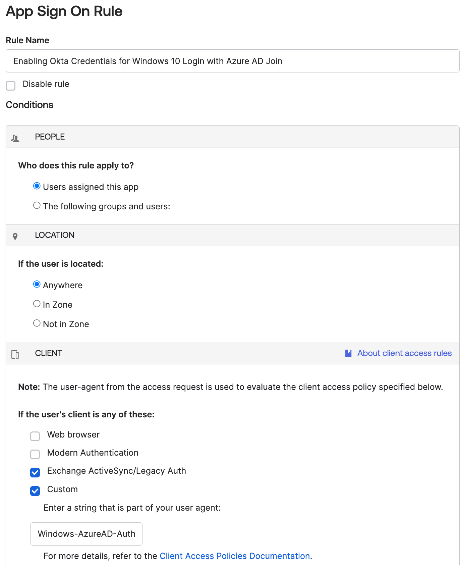This screenshot has width=466, height=565.
Task: Enable the Web browser checkbox
Action: (x=35, y=436)
